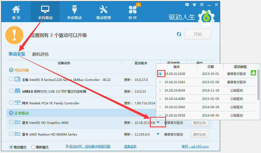This screenshot has height=153, width=261.
Task: Click 版本 header in version popup
Action: (177, 67)
